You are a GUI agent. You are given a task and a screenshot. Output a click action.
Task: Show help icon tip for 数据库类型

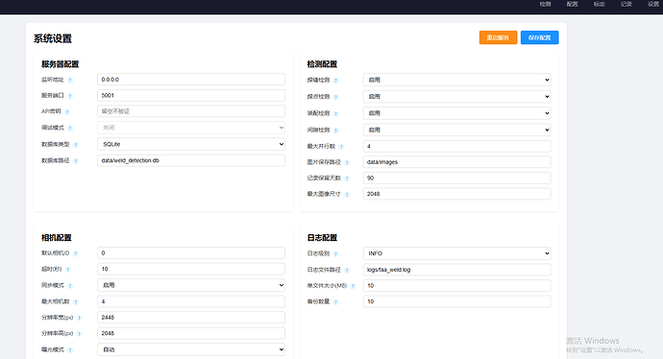76,144
